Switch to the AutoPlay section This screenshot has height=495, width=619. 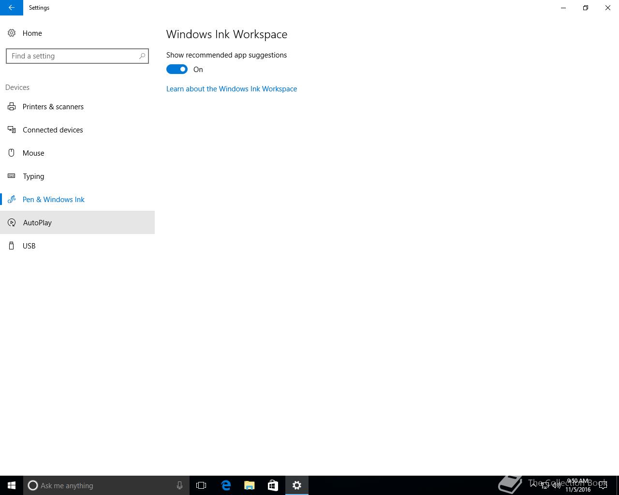click(77, 222)
